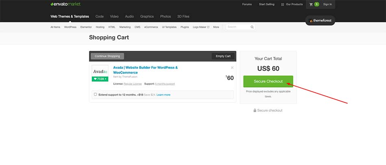Open the shopping cart icon in header
The height and width of the screenshot is (165, 386).
311,4
